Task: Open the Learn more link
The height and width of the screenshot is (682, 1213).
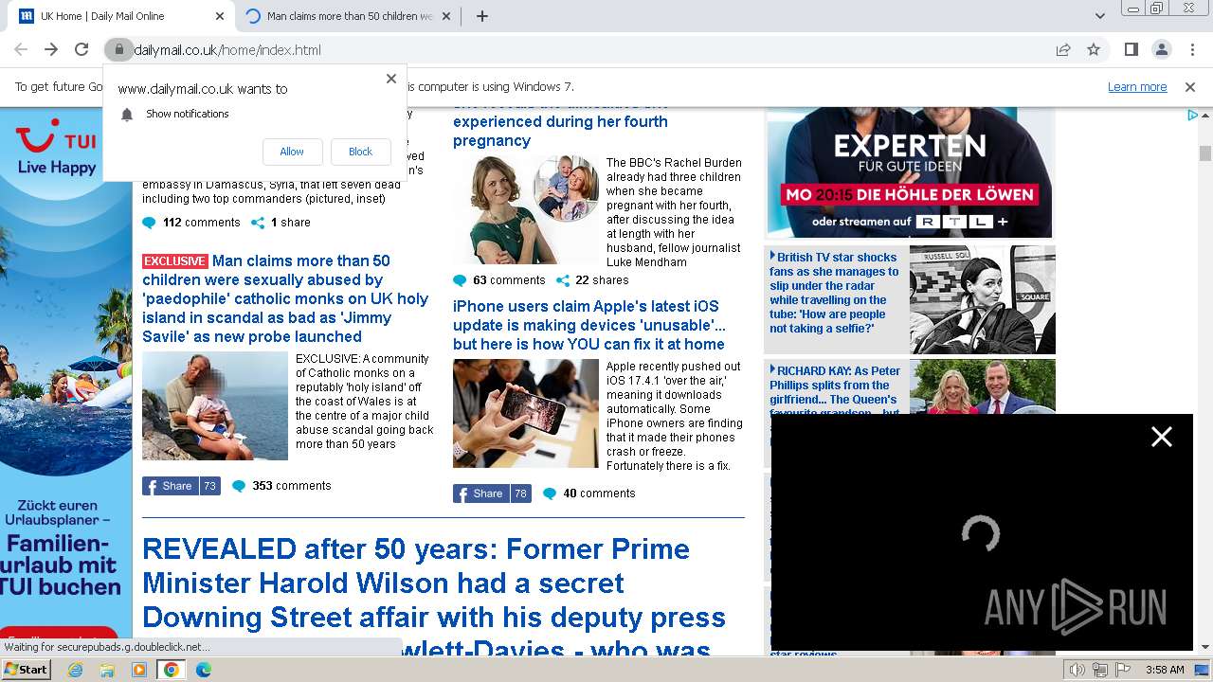Action: point(1137,86)
